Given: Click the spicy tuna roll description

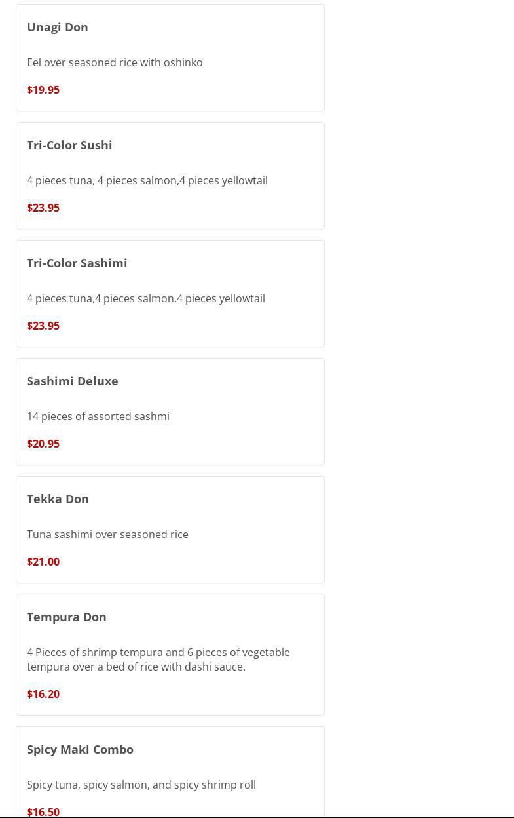Looking at the screenshot, I should point(141,785).
